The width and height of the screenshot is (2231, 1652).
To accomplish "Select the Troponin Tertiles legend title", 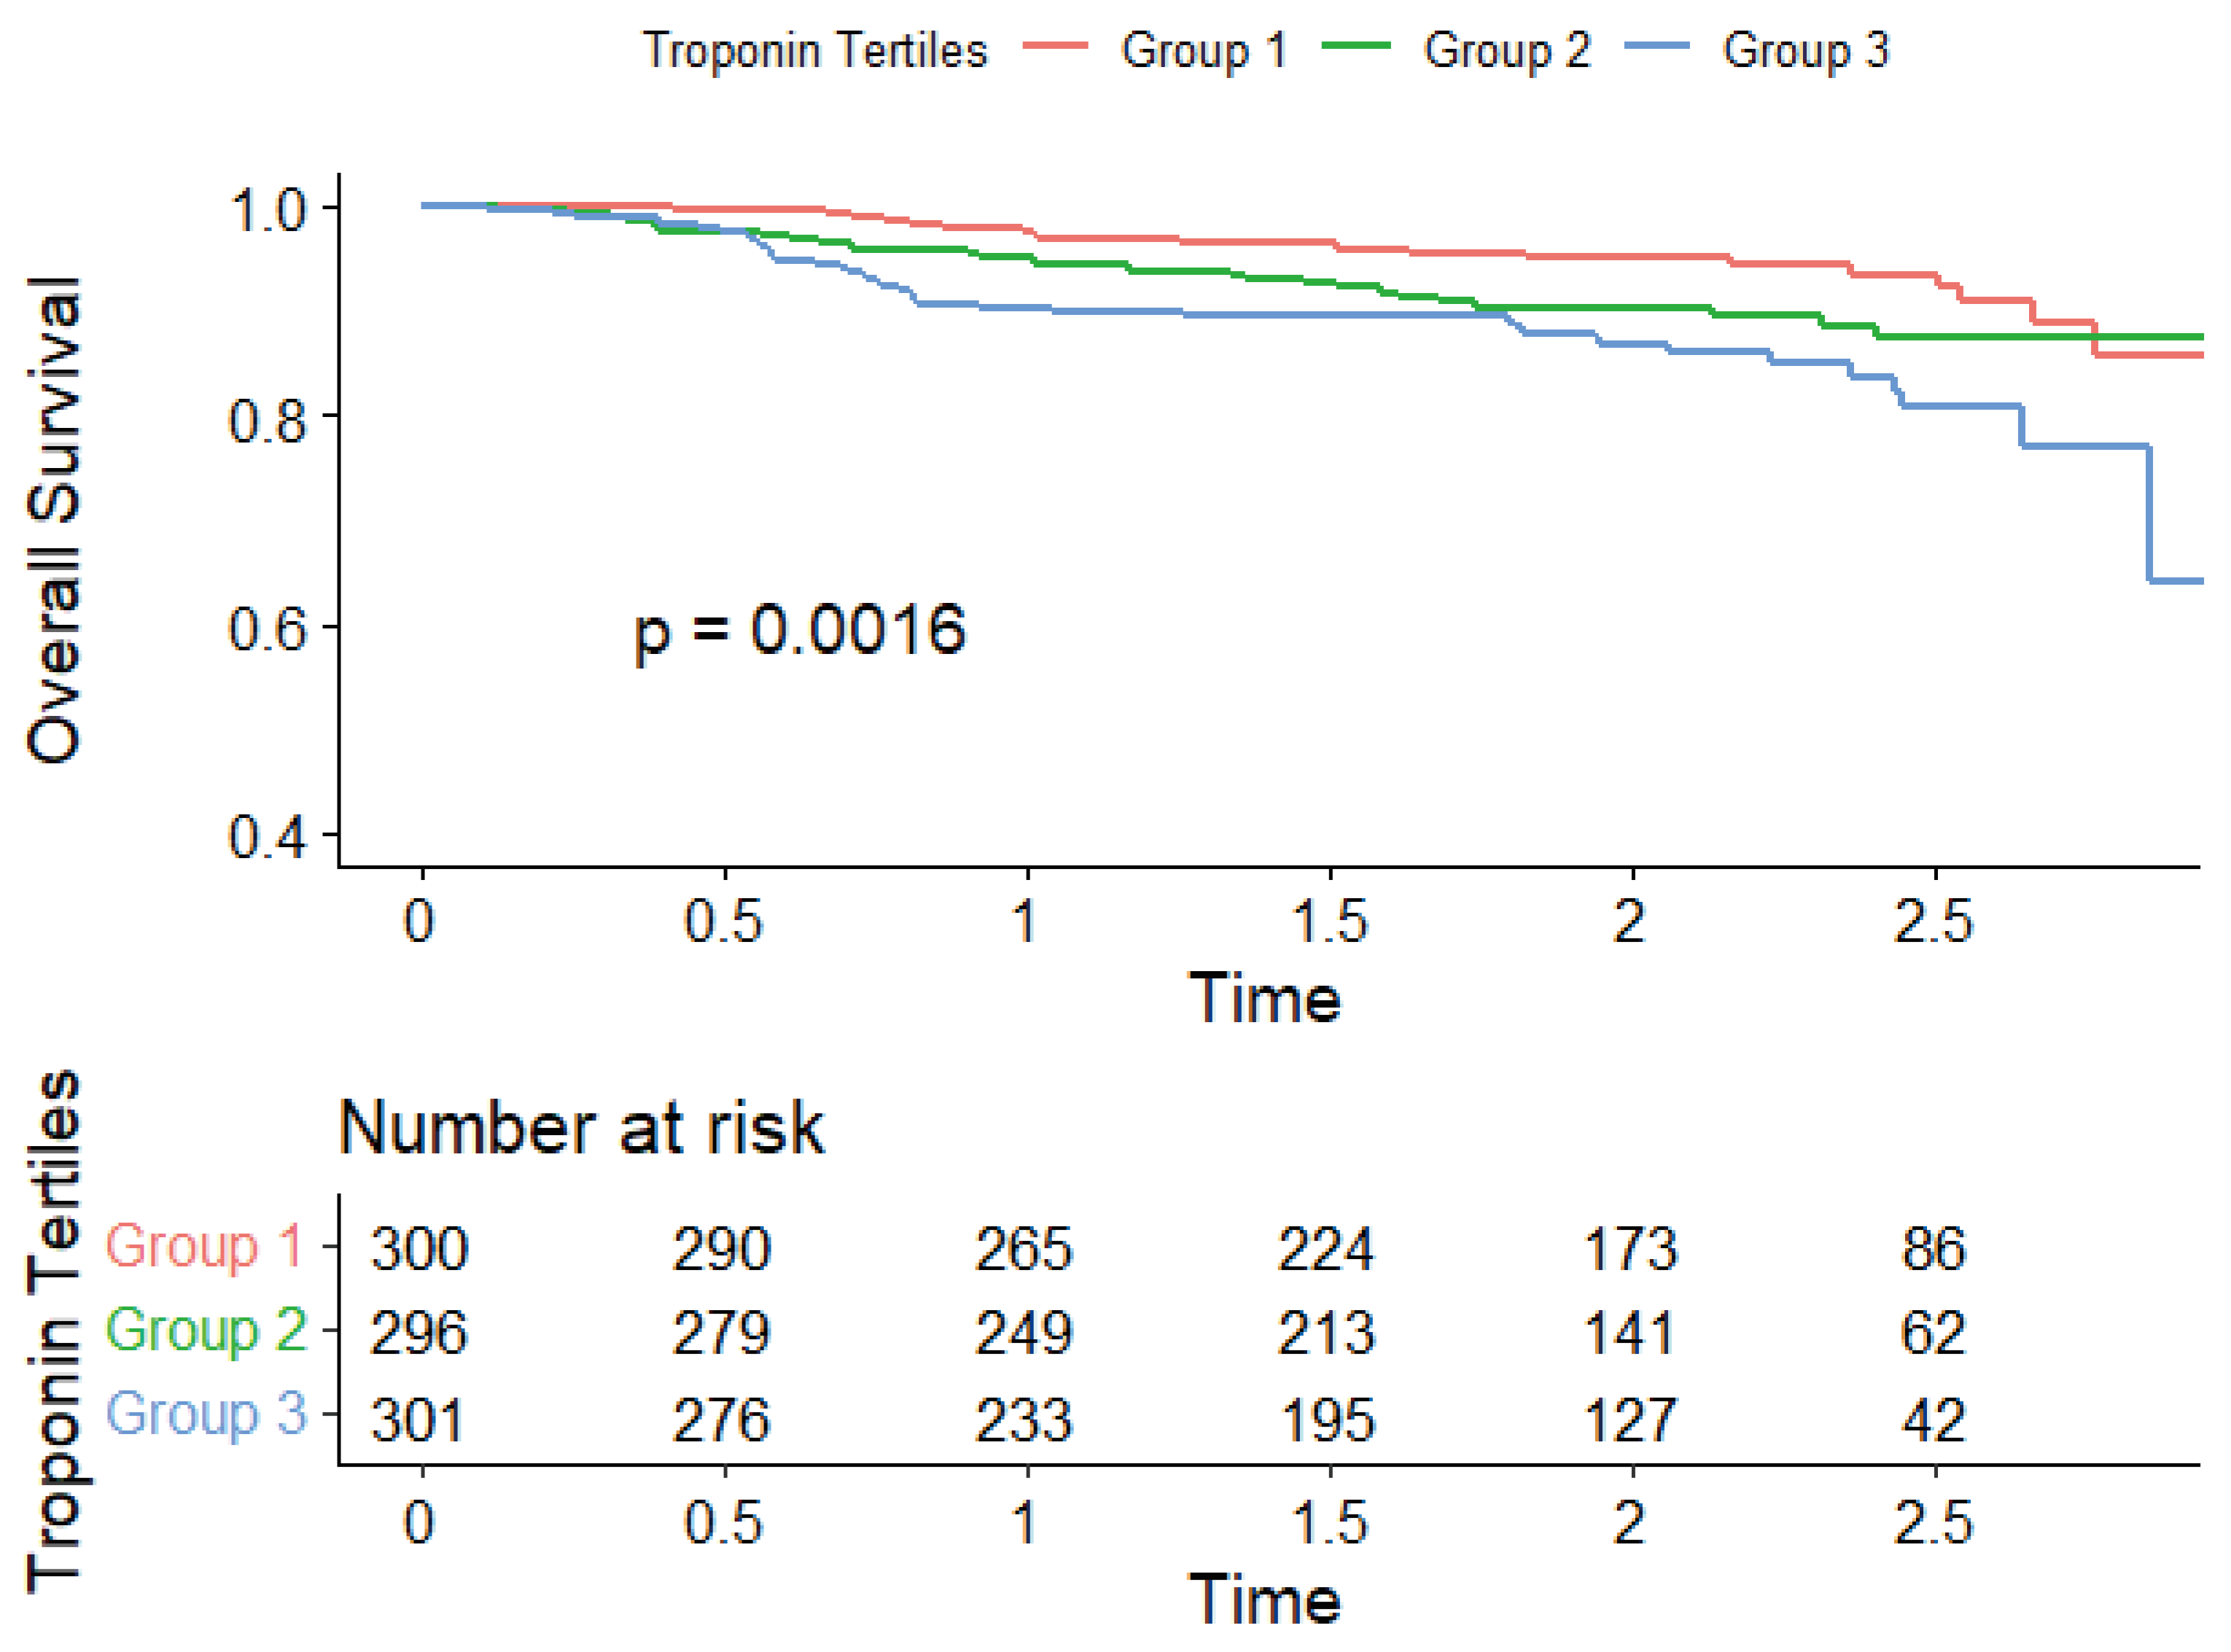I will click(x=814, y=50).
